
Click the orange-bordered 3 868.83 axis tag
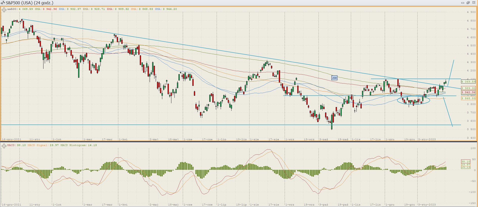(x=468, y=98)
